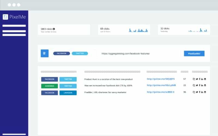This screenshot has height=136, width=218.
Task: Click the LINKEDIN tag in the third row
Action: (x=68, y=93)
